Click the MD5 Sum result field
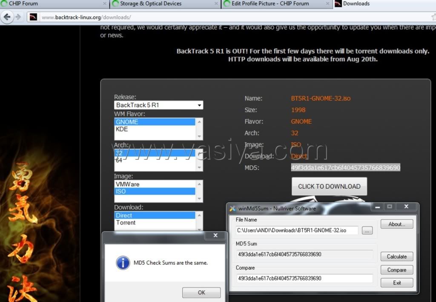This screenshot has width=436, height=302. point(304,254)
